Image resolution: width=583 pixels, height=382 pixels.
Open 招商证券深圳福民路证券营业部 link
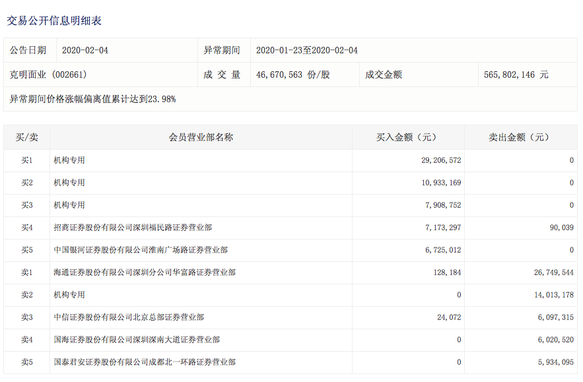click(x=132, y=228)
